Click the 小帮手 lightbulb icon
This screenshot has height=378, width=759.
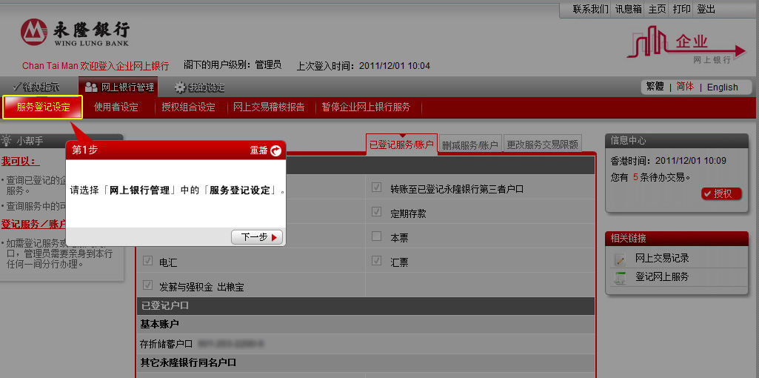click(x=7, y=140)
